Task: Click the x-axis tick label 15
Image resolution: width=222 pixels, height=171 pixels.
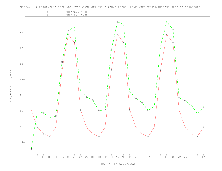Action: [62, 157]
